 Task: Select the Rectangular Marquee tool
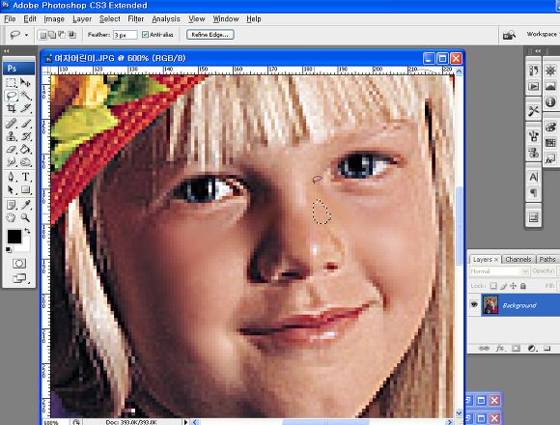11,83
